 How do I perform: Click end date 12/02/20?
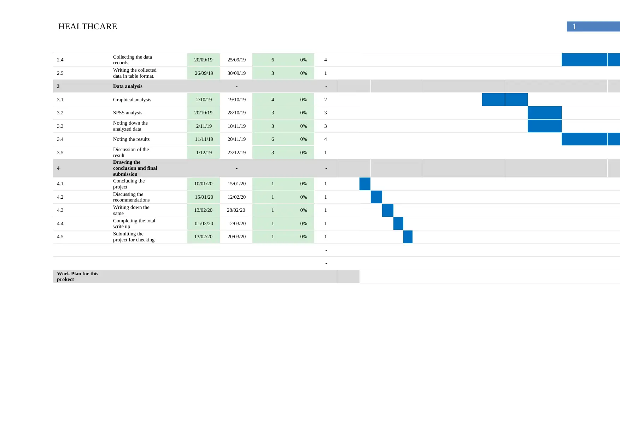[x=236, y=197]
